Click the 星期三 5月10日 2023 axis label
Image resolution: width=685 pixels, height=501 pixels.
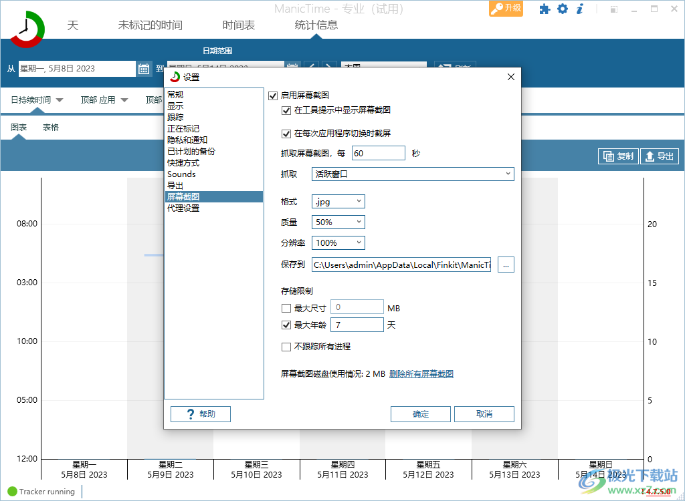coord(256,470)
